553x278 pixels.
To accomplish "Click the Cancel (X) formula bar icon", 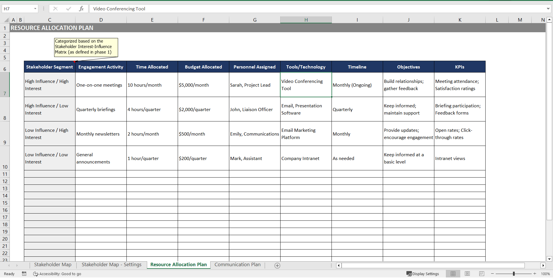I will [55, 9].
